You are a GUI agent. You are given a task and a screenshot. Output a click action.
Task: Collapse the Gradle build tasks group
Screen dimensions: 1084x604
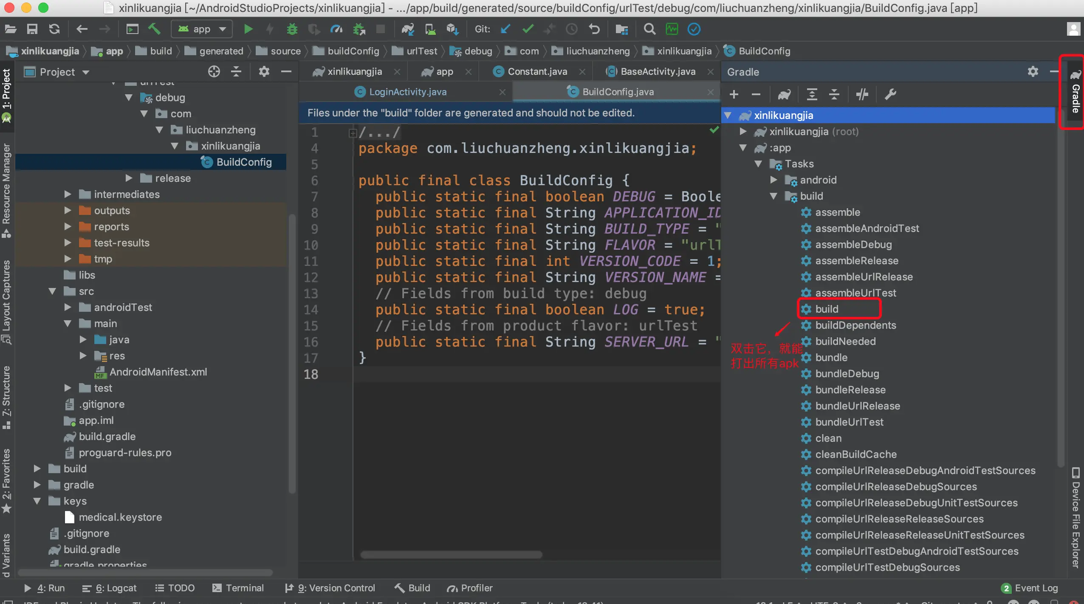pos(773,196)
